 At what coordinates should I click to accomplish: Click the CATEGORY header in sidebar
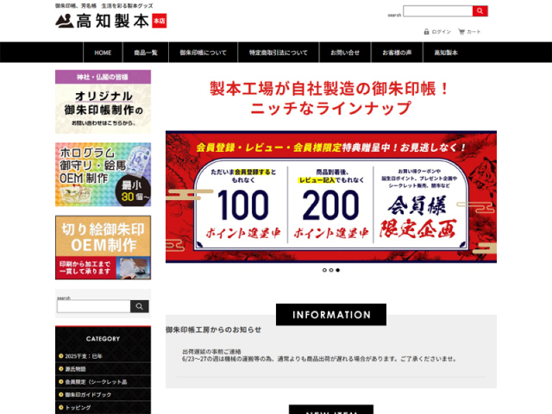coord(103,339)
